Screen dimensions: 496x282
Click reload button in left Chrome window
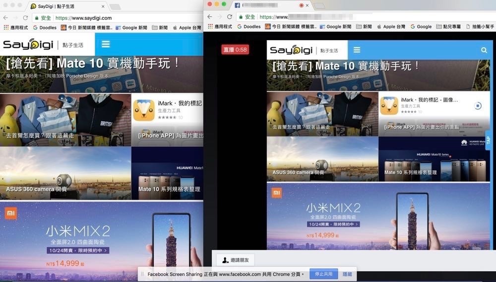25,18
